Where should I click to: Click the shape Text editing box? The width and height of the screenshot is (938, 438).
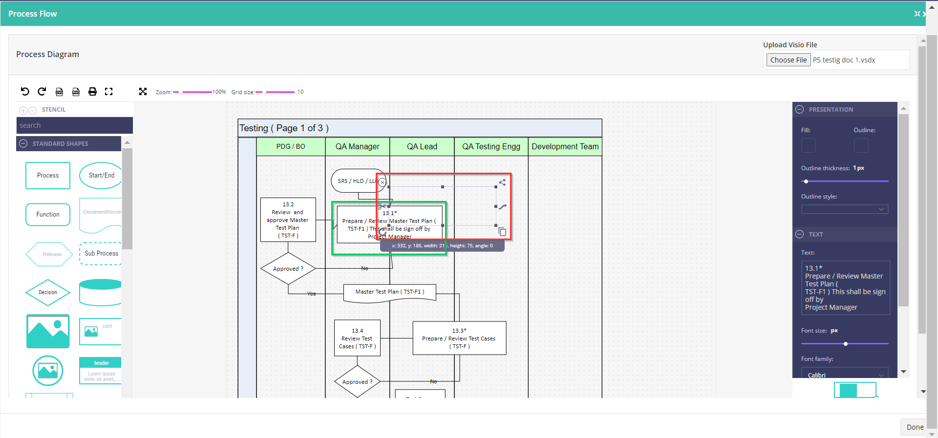(x=846, y=288)
